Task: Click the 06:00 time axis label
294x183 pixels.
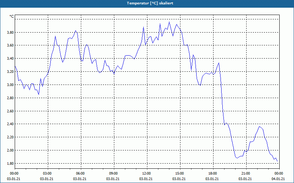Action: [x=81, y=173]
